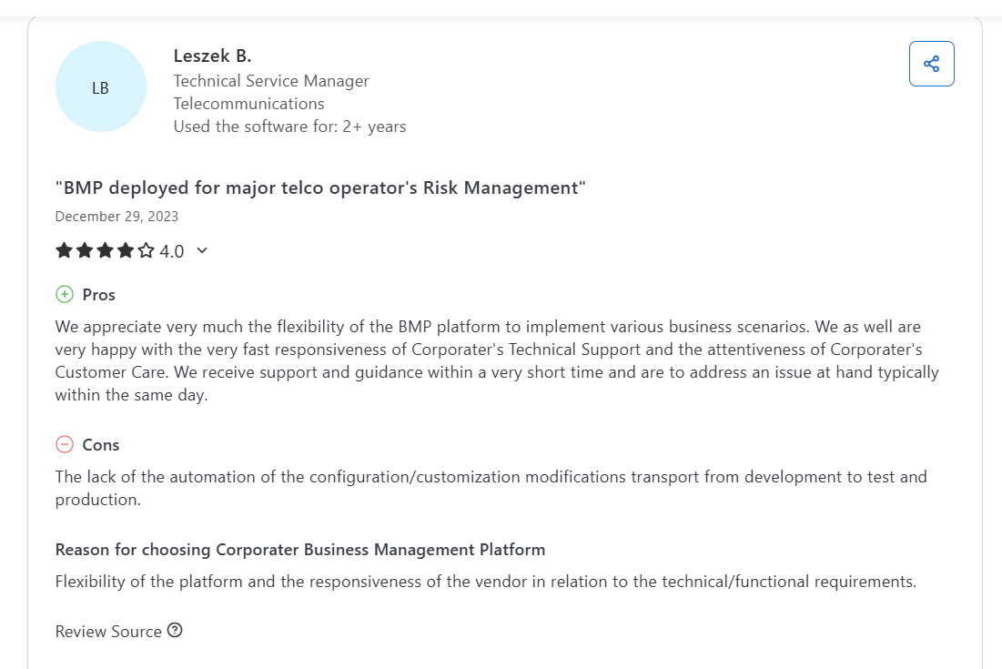Click the Pros section heading

[99, 295]
